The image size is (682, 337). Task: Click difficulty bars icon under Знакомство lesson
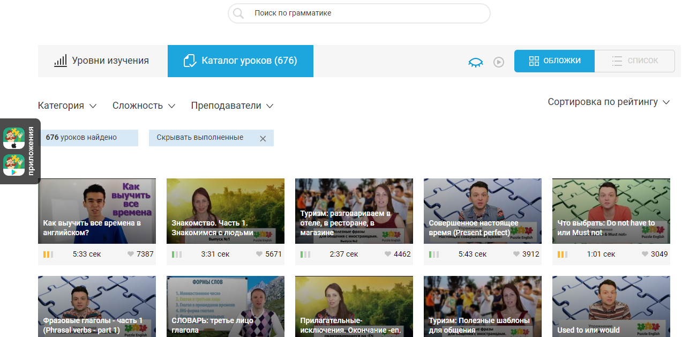click(x=177, y=254)
